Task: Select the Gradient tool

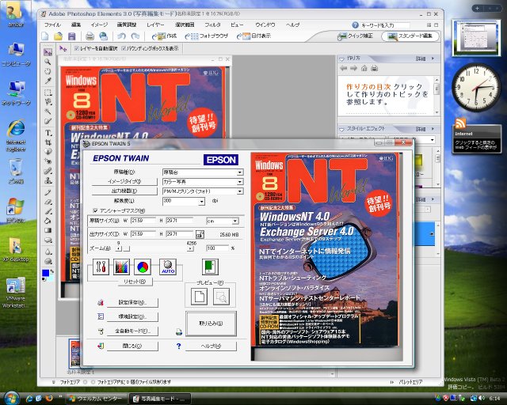Action: 48,230
